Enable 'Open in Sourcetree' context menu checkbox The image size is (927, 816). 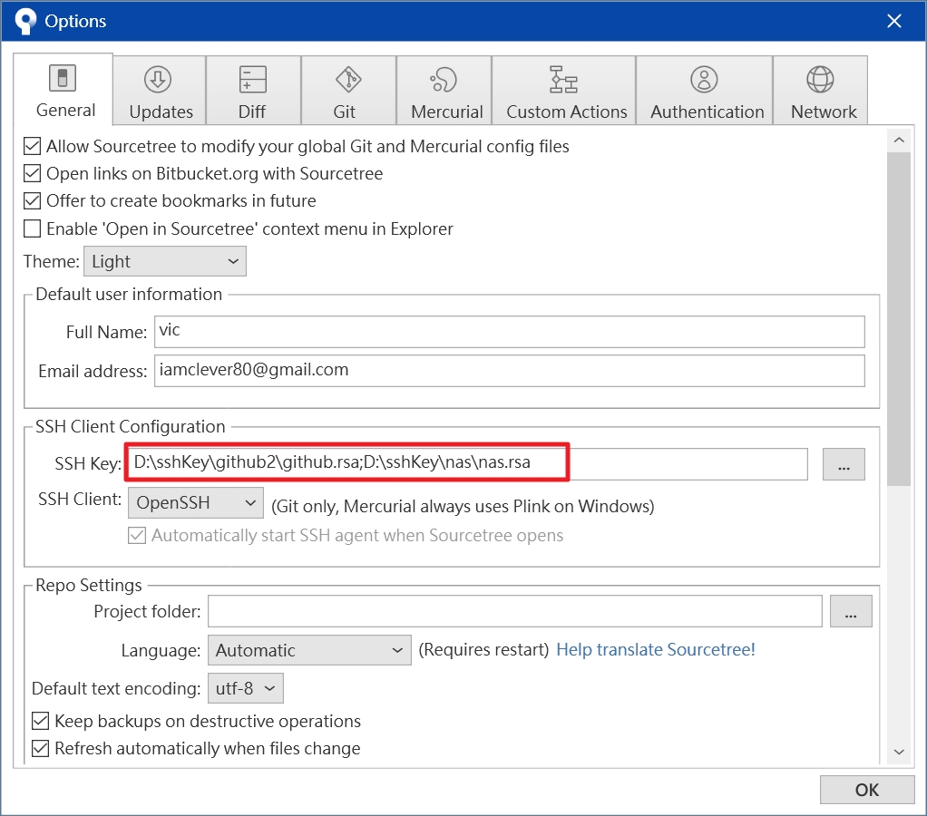(32, 228)
